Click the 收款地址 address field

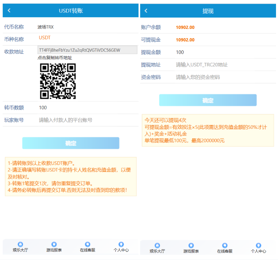point(87,50)
